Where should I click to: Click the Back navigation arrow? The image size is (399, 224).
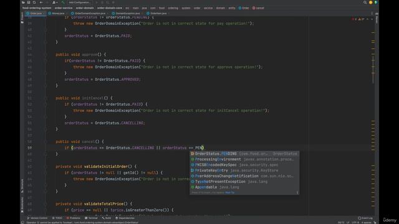tap(41, 2)
